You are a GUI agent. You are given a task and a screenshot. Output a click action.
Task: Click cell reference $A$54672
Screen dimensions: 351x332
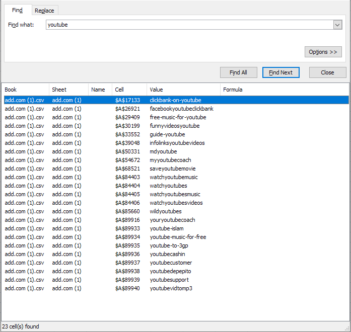127,160
